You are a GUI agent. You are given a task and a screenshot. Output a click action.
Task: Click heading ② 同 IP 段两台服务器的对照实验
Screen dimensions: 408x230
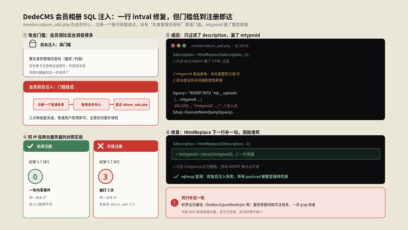click(53, 137)
